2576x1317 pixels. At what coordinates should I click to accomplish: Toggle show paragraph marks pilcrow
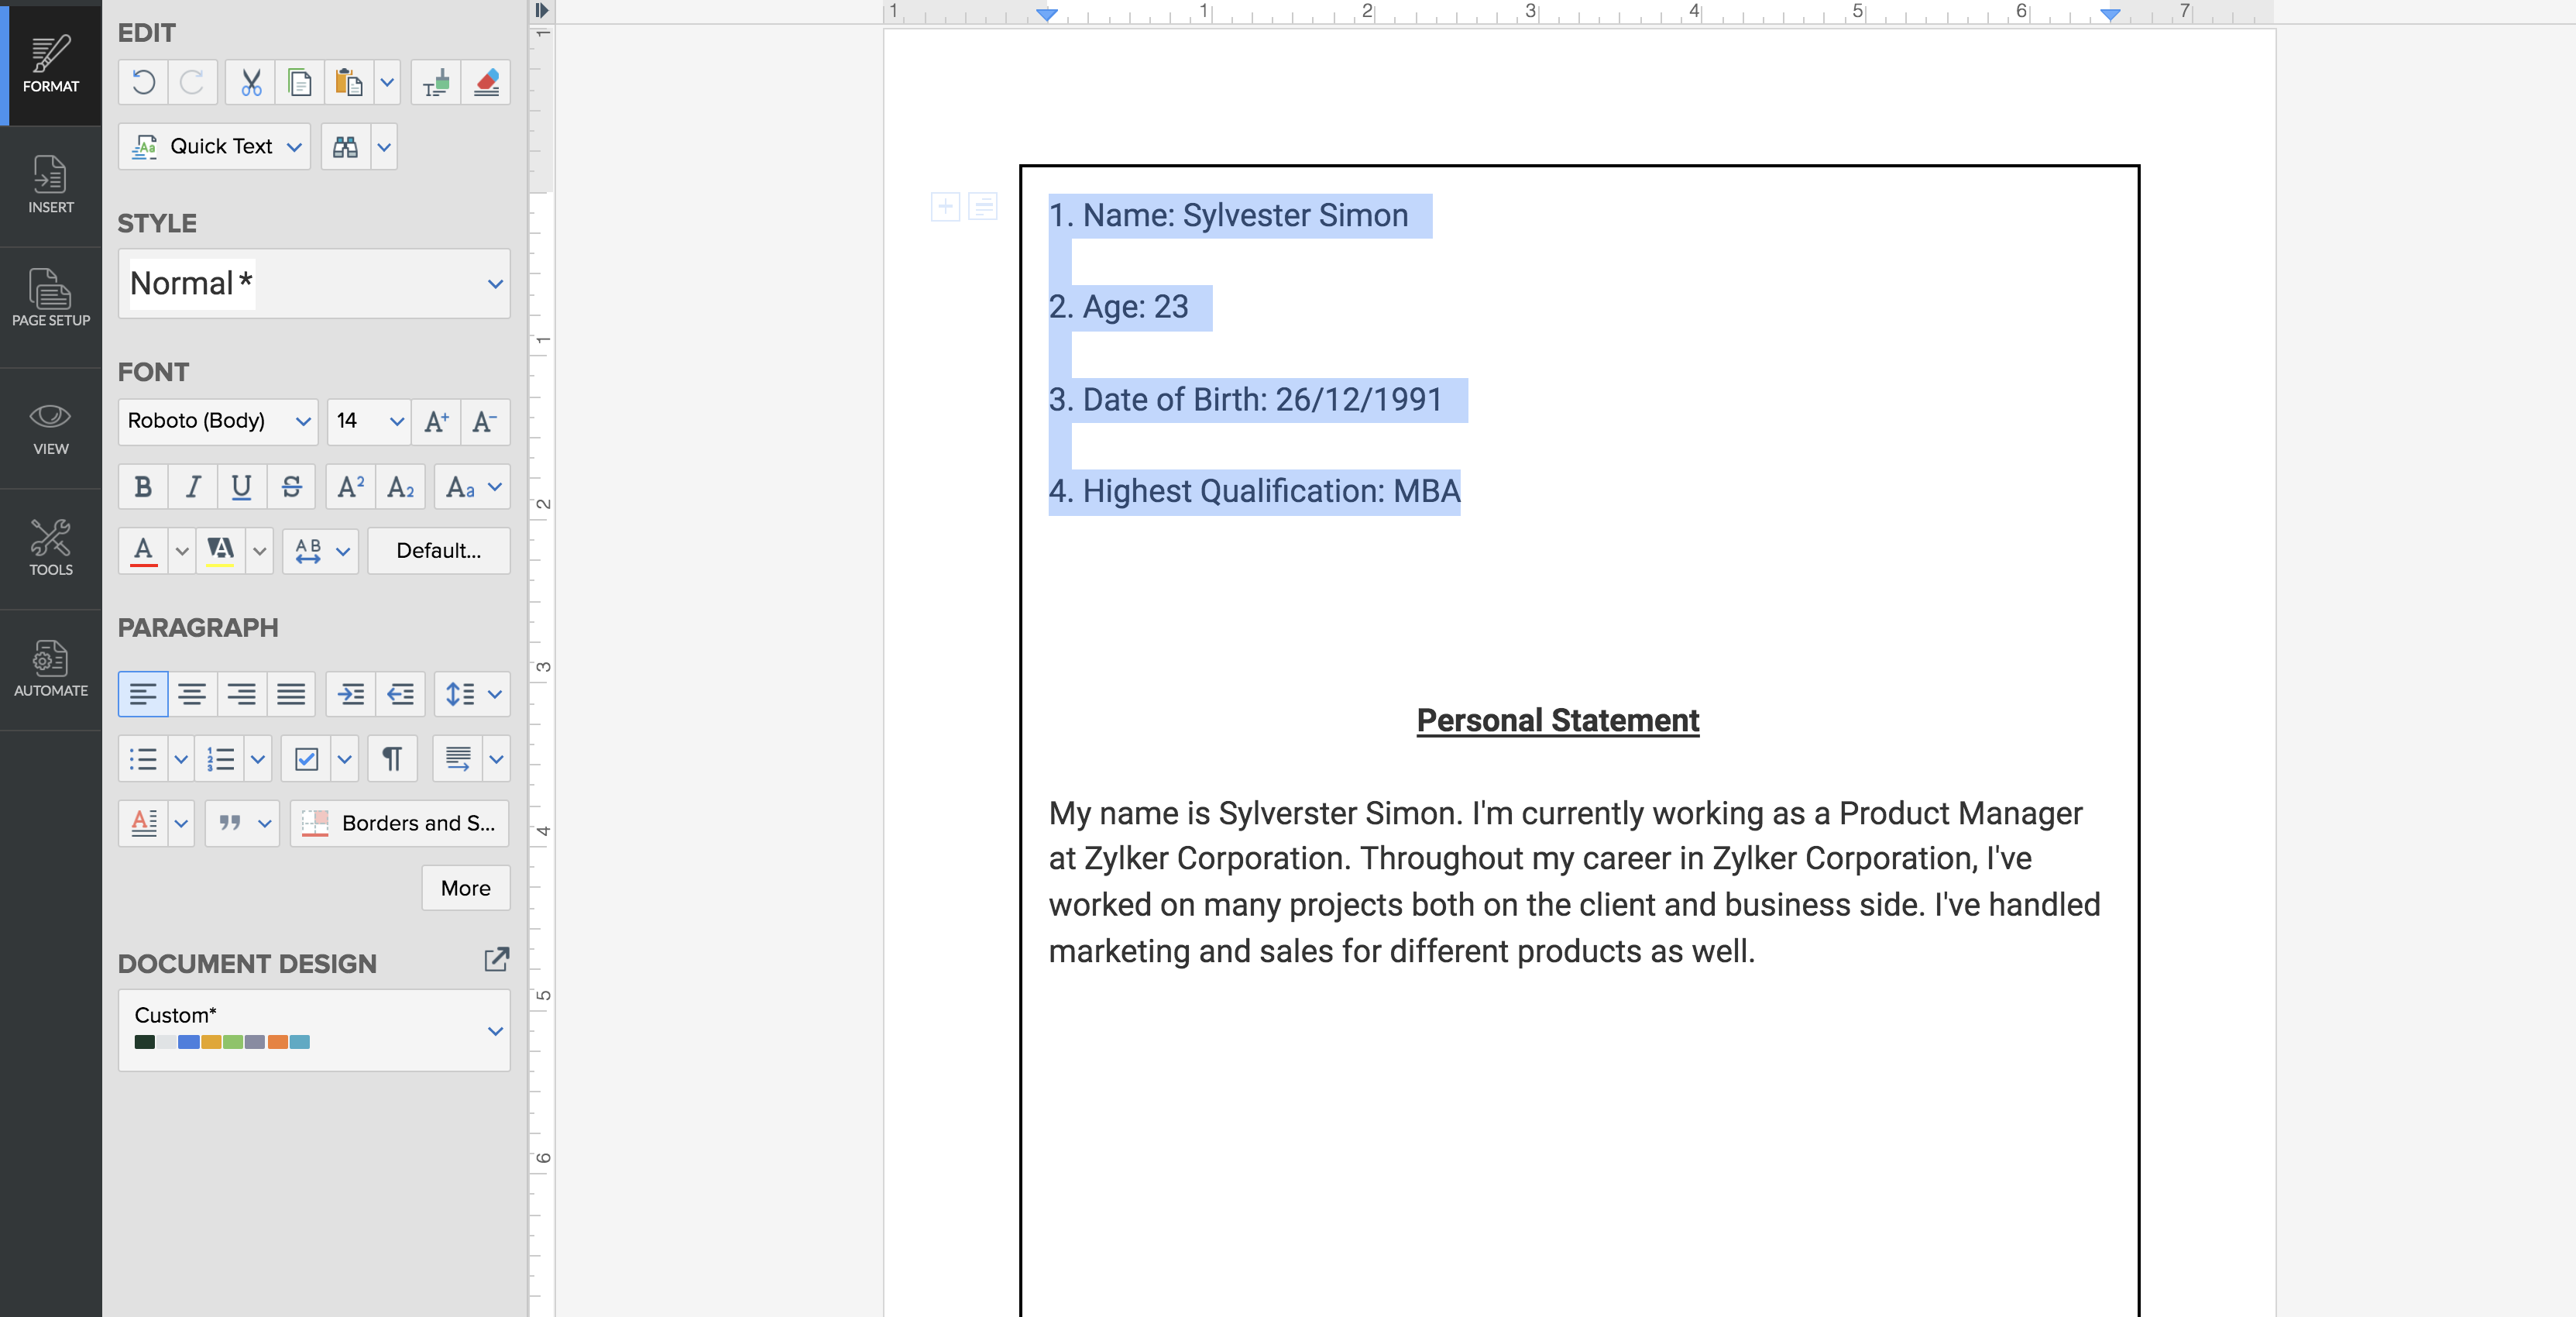pos(392,759)
